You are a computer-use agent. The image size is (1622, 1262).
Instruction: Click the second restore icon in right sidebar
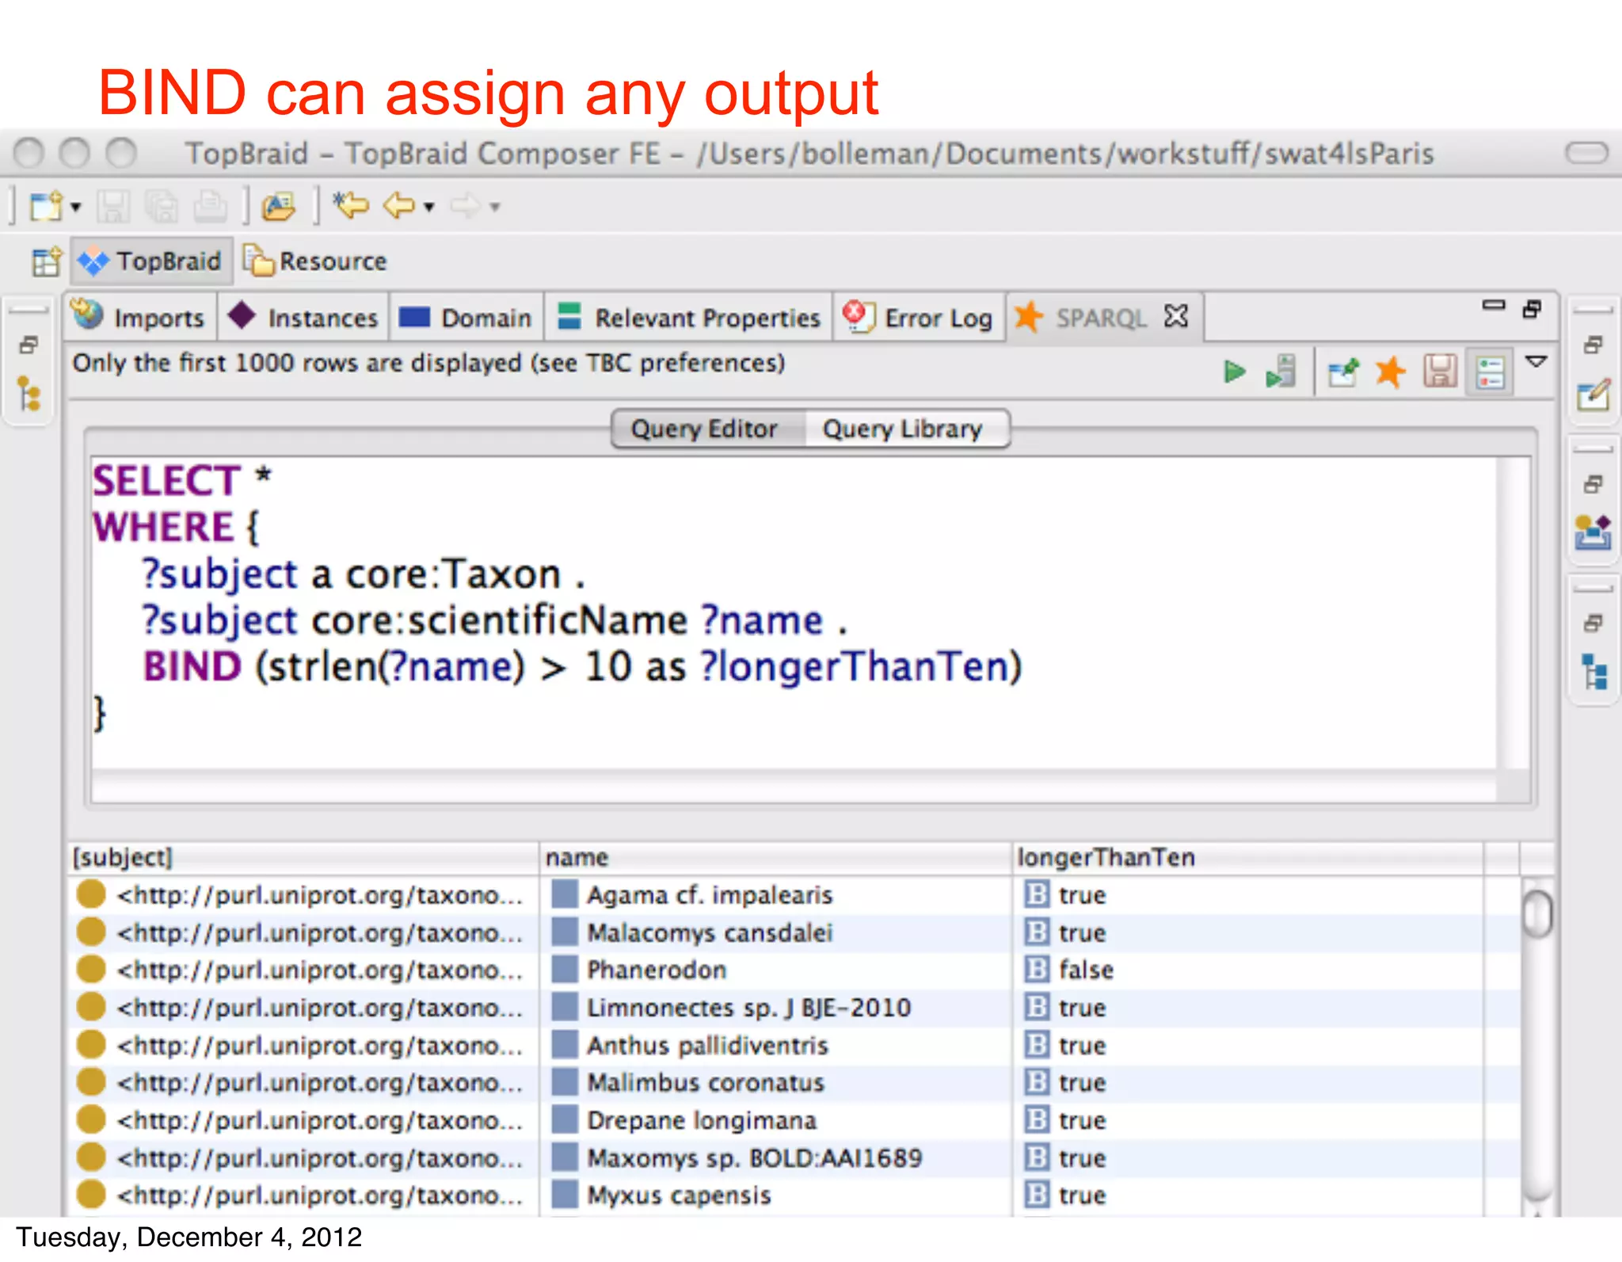coord(1593,484)
